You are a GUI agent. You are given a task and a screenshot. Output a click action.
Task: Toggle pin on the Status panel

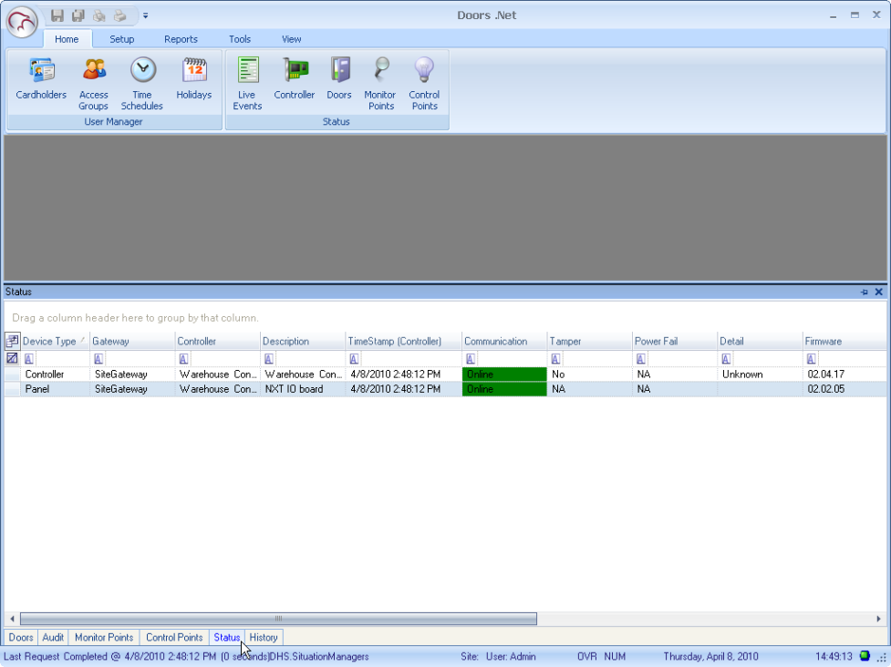(864, 292)
